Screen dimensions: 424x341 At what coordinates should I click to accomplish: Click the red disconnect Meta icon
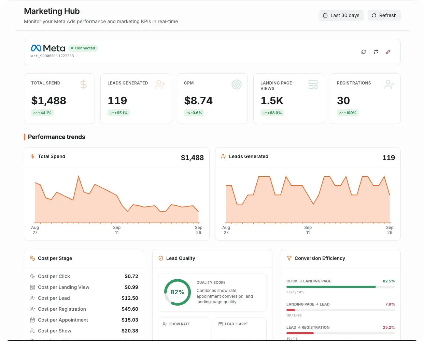pos(388,52)
